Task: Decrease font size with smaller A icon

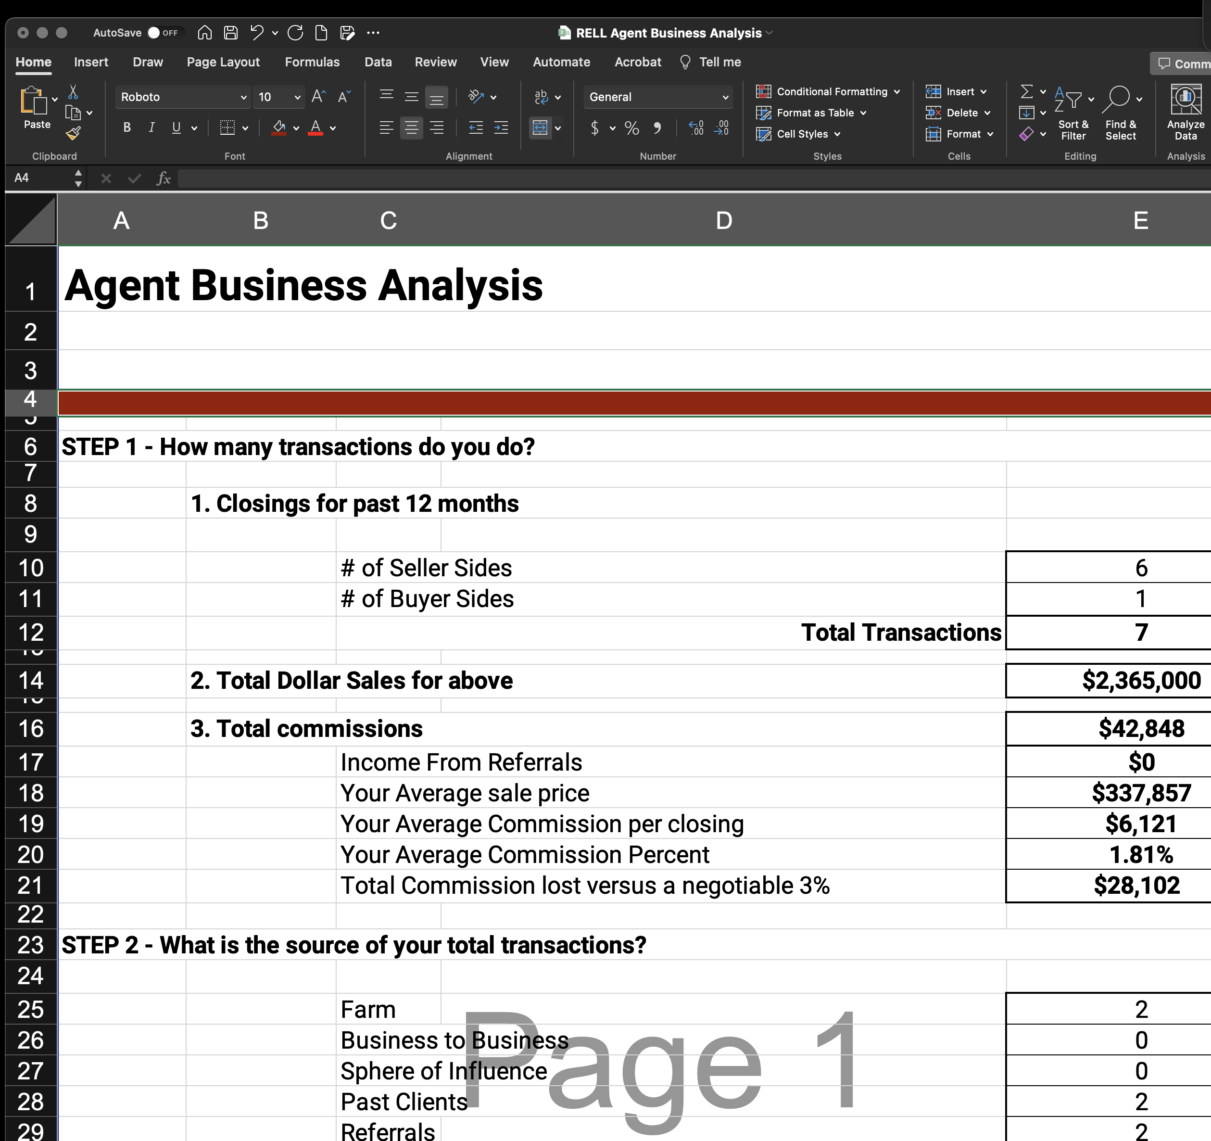Action: [344, 96]
